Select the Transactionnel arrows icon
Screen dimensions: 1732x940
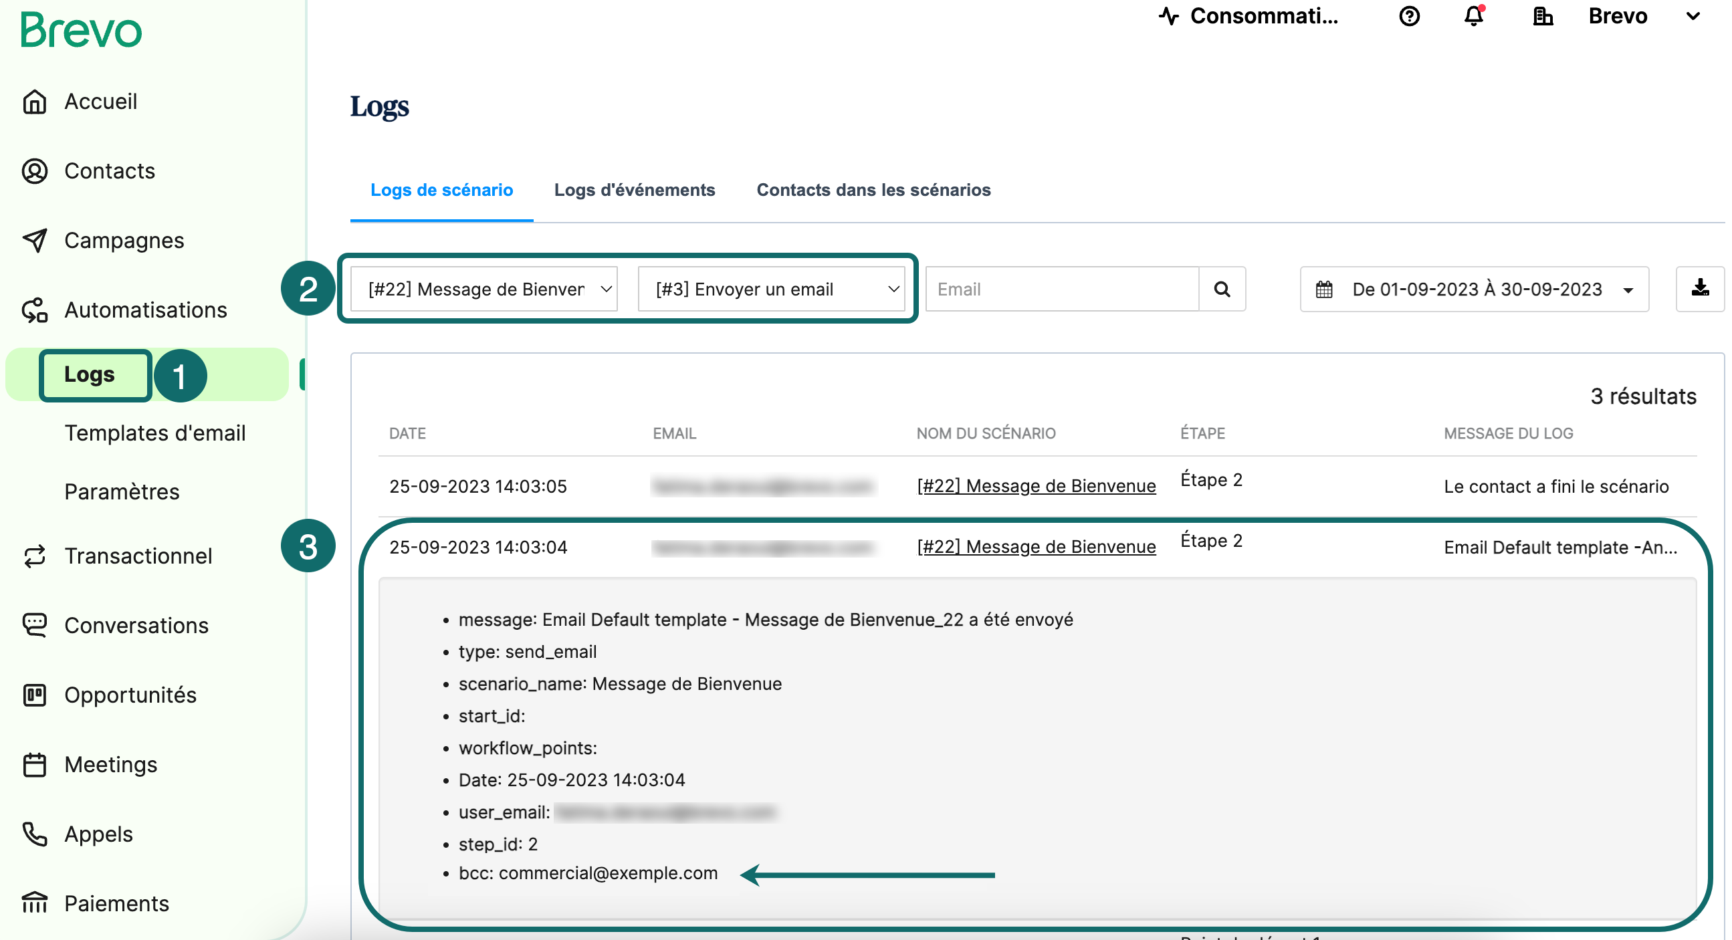(x=35, y=556)
